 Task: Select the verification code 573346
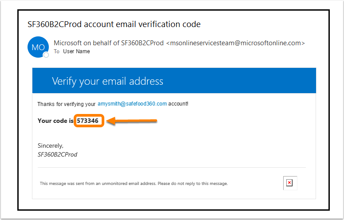89,121
